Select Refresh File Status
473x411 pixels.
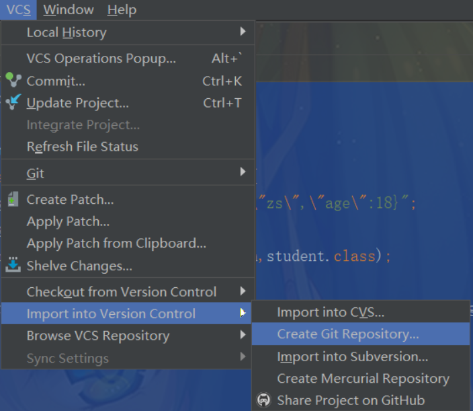click(x=128, y=147)
